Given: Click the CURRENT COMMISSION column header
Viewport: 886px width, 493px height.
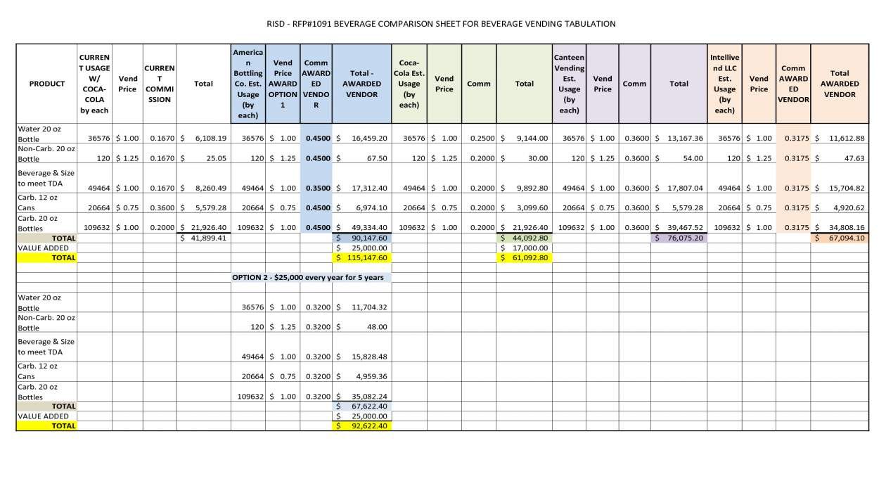Looking at the screenshot, I should [159, 84].
